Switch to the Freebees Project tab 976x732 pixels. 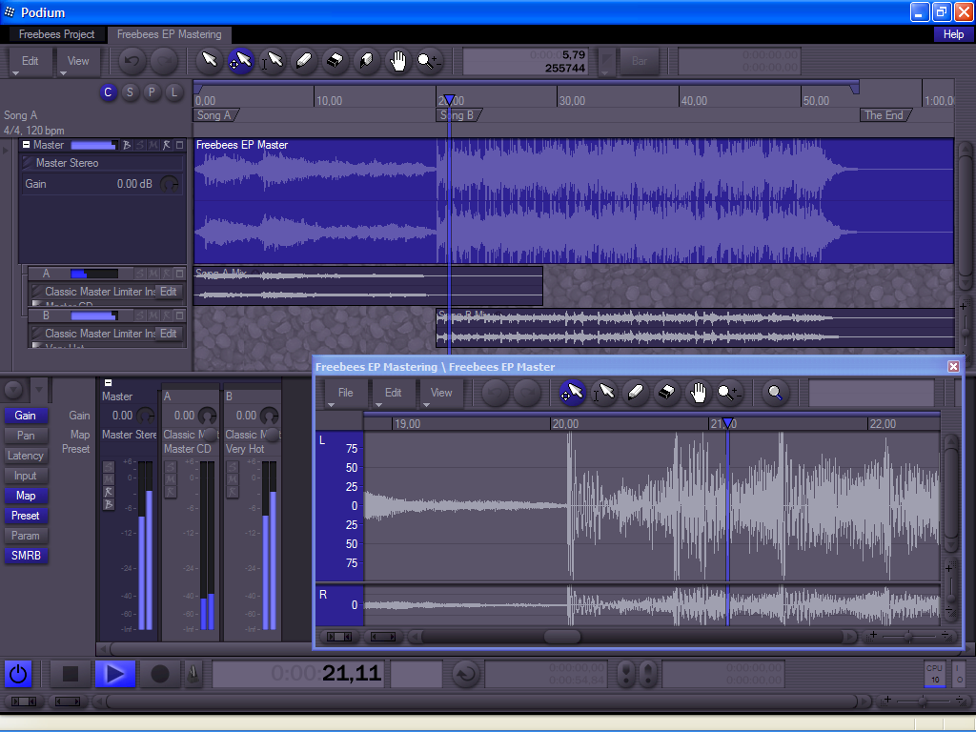pos(56,34)
